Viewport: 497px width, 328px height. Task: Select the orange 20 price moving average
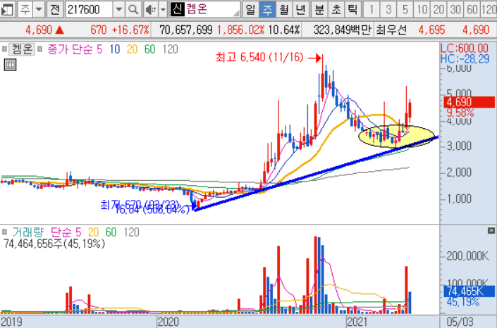[x=132, y=49]
